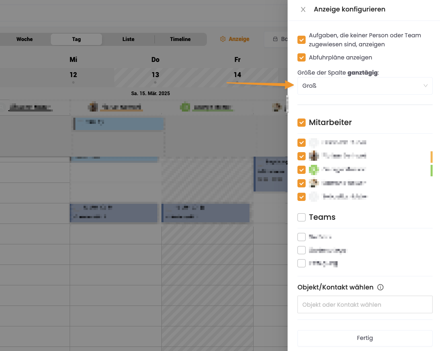Click the fourth employee's photo avatar
Screen dimensions: 440x351
tap(314, 183)
